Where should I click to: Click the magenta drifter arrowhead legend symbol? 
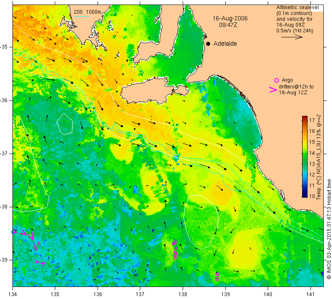273,90
